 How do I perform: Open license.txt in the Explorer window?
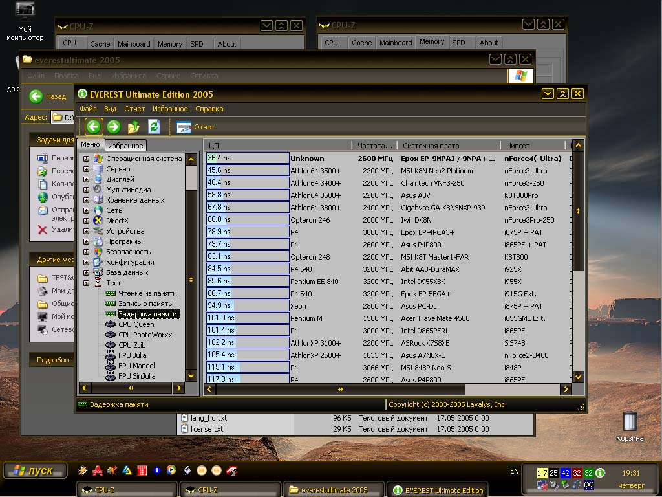coord(207,429)
